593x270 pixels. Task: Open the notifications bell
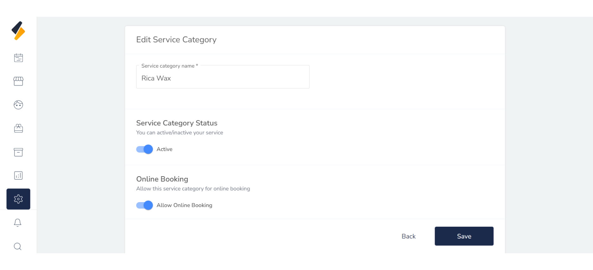coord(18,223)
